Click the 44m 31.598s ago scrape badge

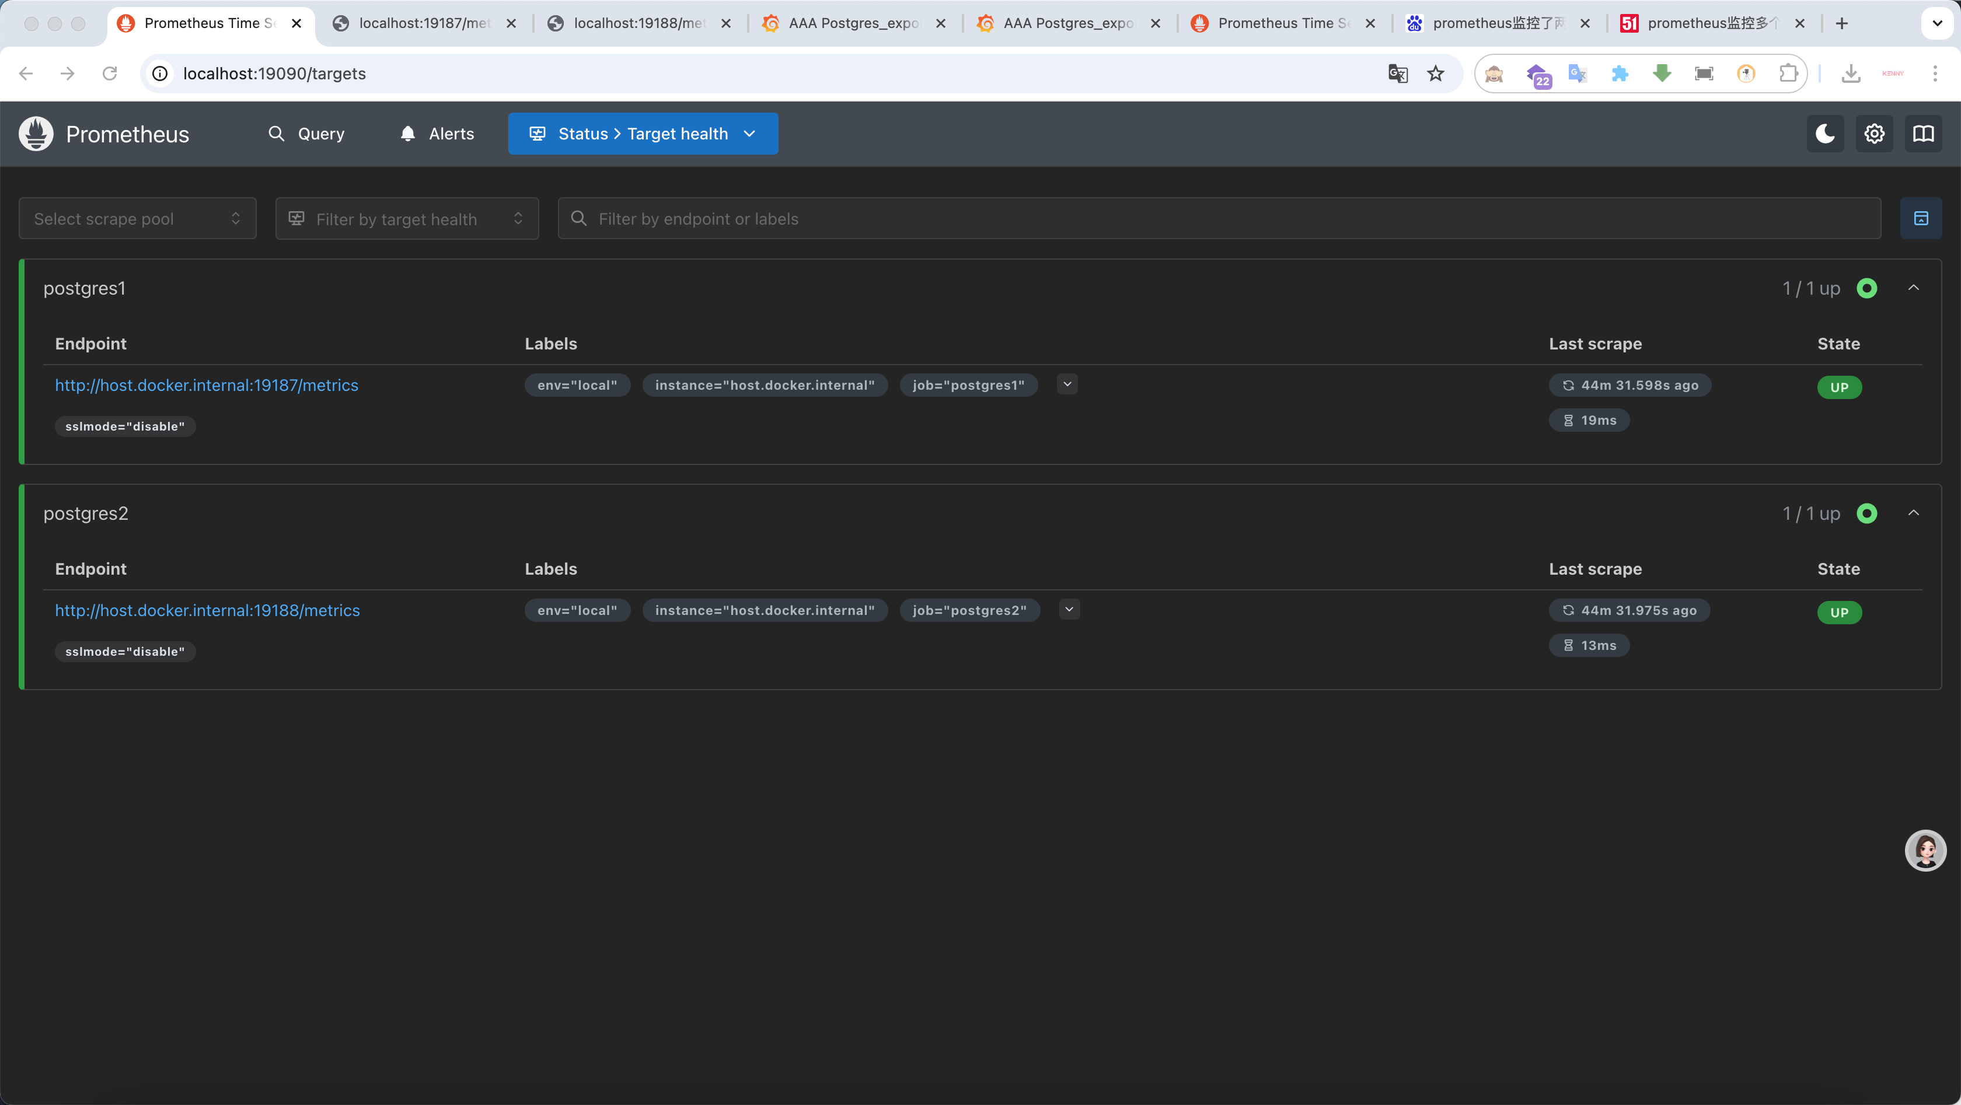click(1630, 385)
